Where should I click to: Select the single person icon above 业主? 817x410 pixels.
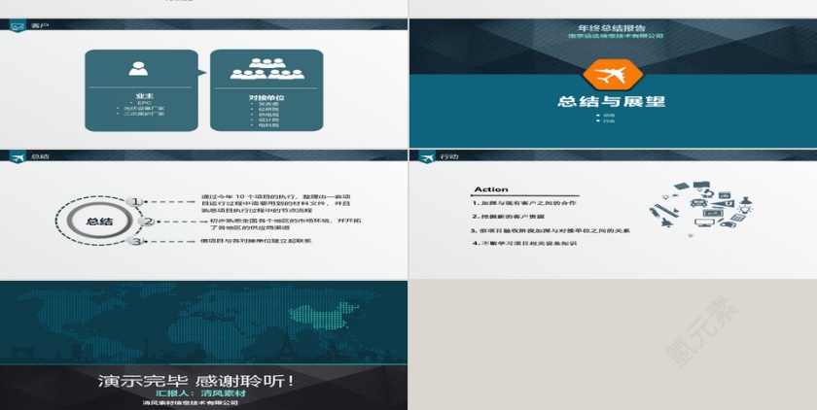(138, 69)
